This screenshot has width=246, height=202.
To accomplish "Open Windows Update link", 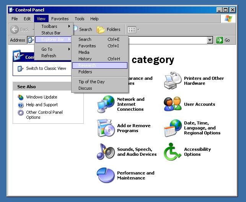I will pos(42,97).
